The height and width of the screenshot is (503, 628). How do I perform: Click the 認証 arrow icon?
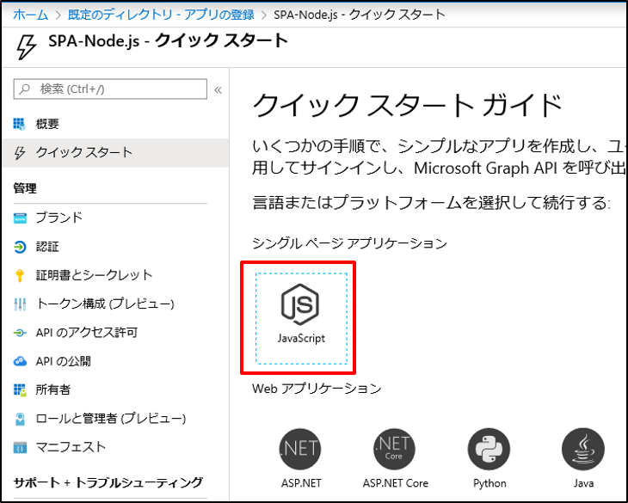coord(20,247)
